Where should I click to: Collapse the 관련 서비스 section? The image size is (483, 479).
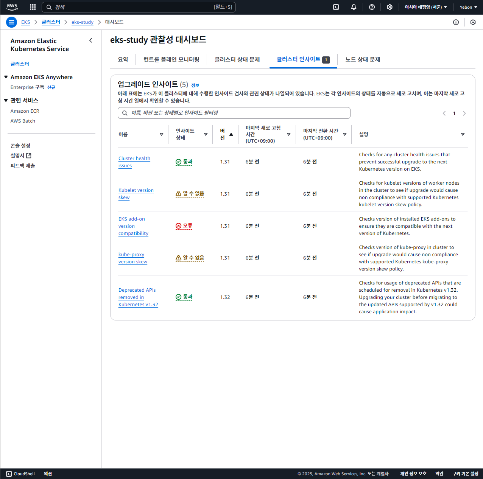[x=6, y=100]
